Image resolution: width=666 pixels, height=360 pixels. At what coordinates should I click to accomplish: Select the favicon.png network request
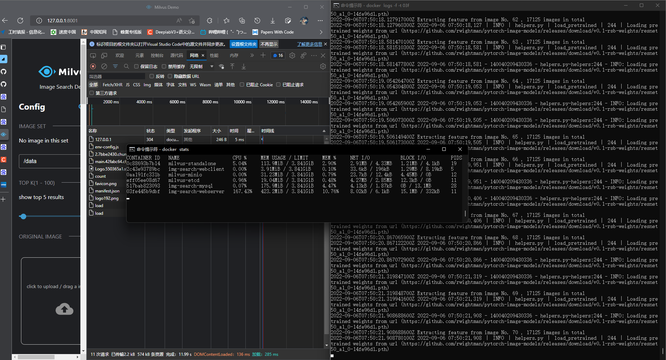click(x=105, y=183)
